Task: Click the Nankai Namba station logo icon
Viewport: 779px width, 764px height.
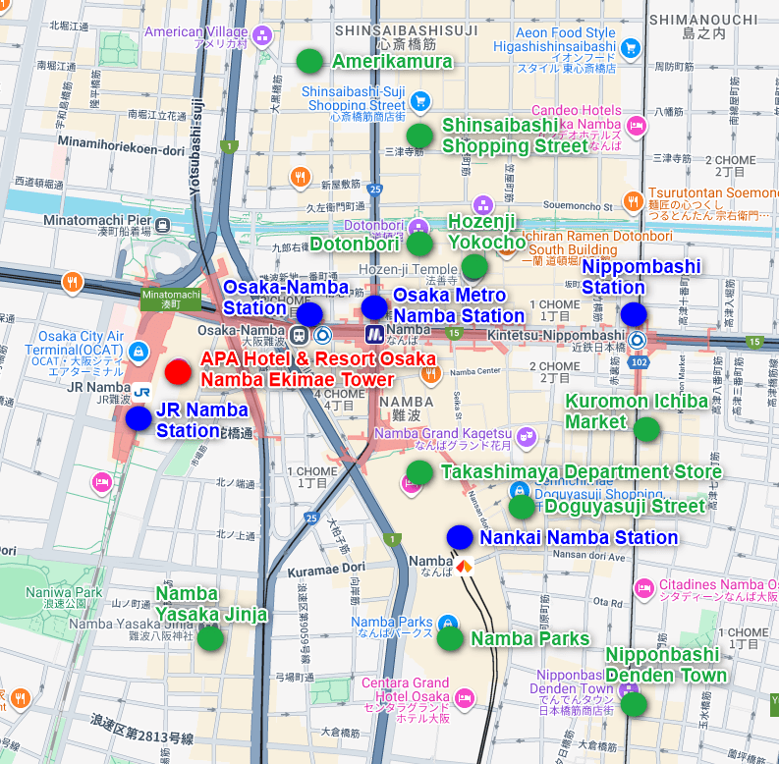Action: click(464, 566)
